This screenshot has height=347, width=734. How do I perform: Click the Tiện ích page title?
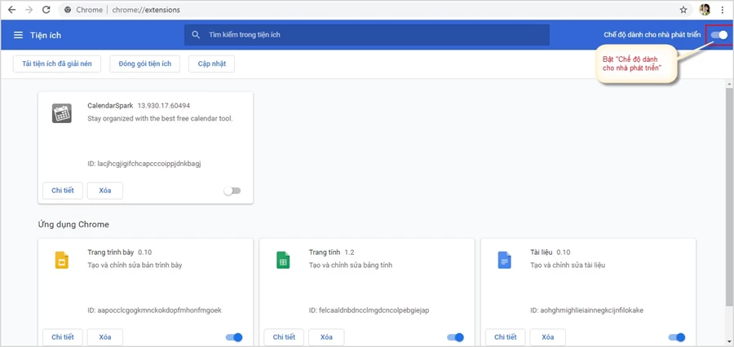46,35
